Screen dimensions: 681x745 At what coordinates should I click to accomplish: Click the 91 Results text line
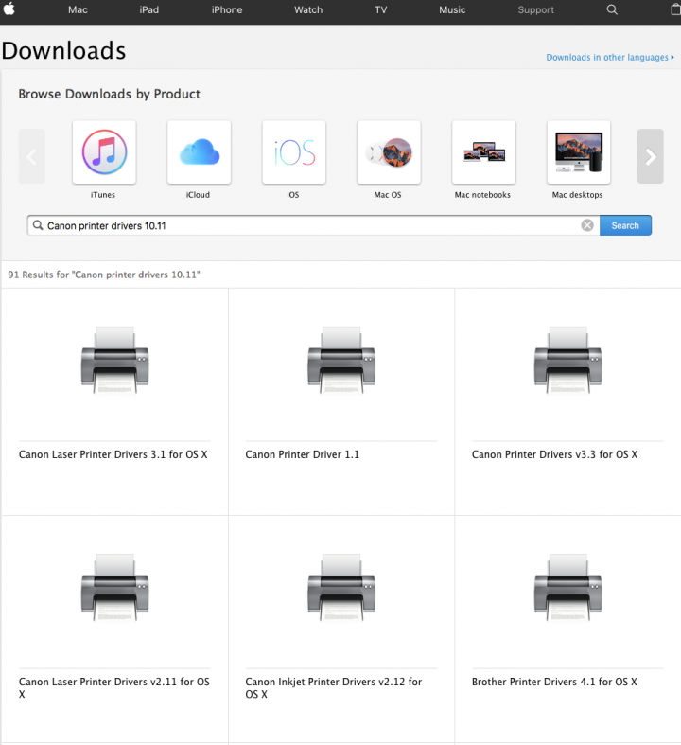click(104, 275)
